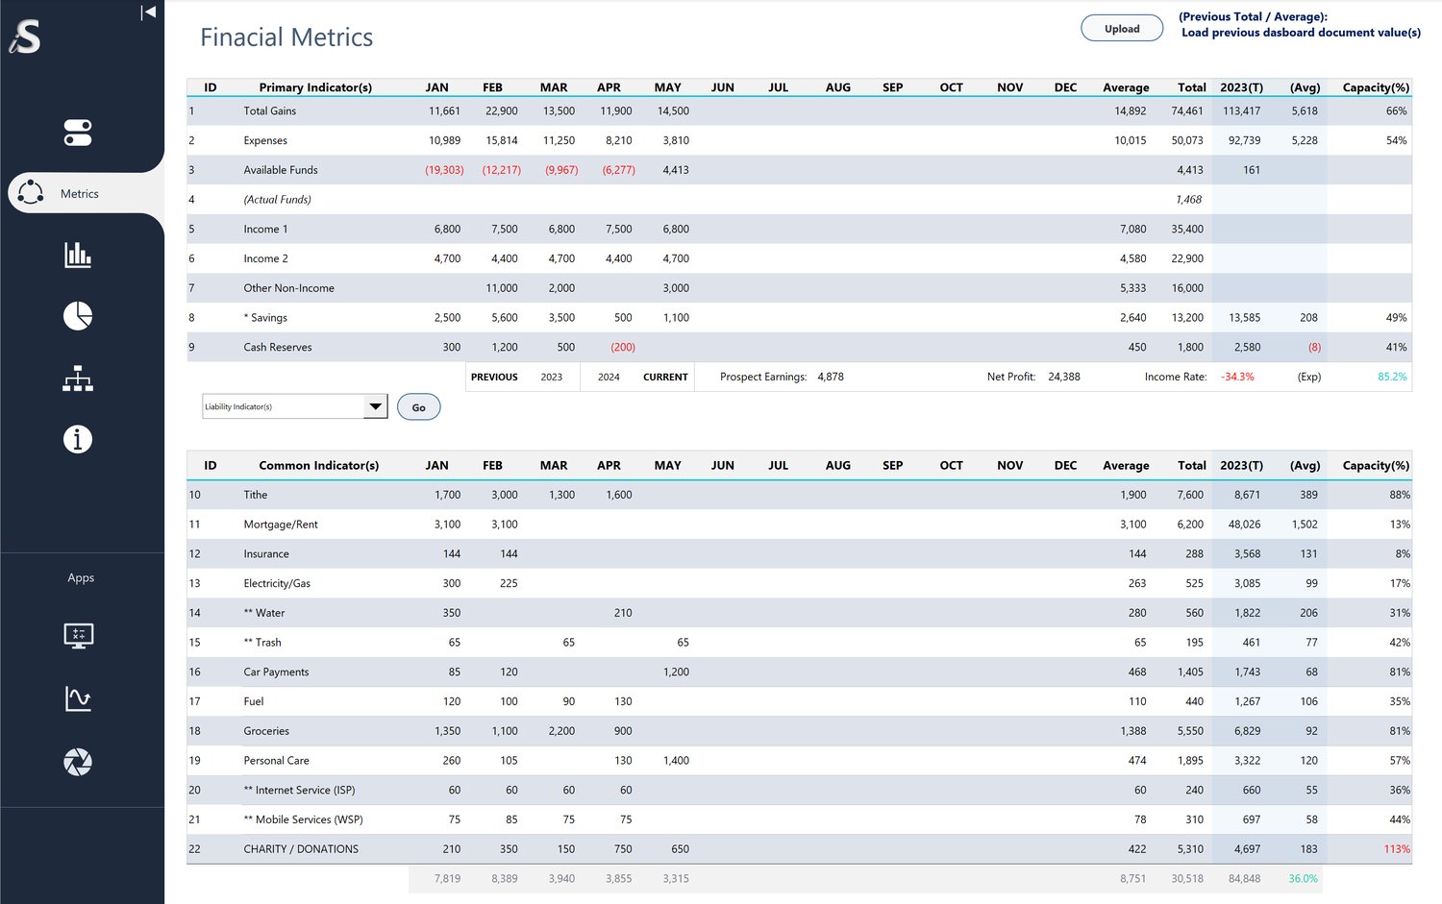1442x904 pixels.
Task: Open the line graph app icon
Action: click(x=78, y=698)
